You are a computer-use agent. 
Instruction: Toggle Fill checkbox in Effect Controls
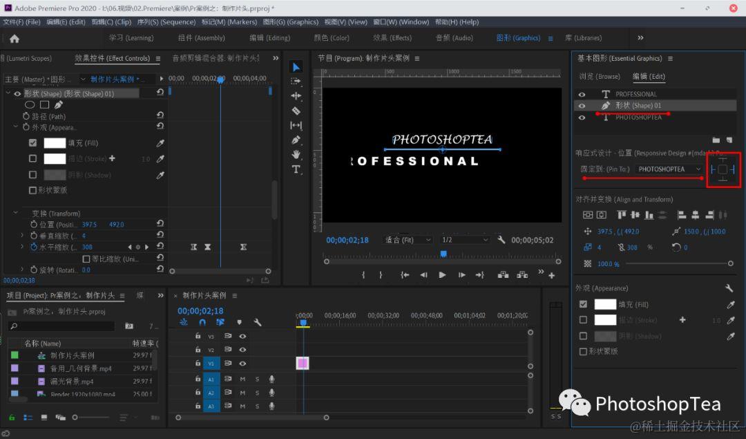[x=32, y=143]
